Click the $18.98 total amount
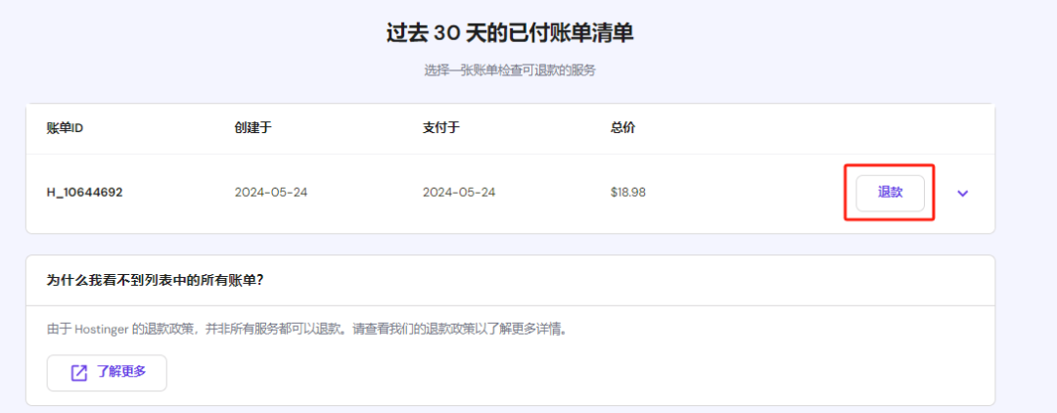 (627, 192)
